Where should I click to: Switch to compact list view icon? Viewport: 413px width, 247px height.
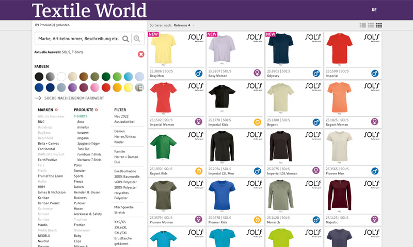(x=371, y=25)
